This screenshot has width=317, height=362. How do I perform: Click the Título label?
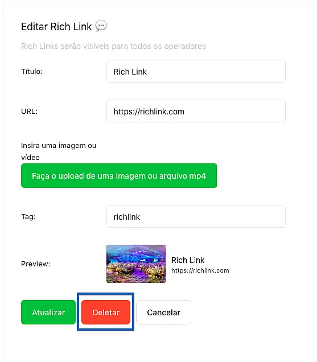click(32, 72)
